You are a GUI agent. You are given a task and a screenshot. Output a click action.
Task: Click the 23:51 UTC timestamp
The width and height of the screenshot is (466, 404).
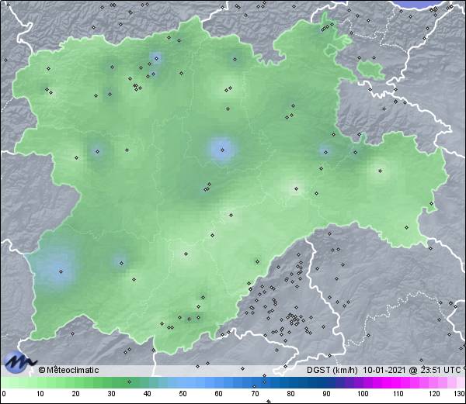click(x=440, y=370)
